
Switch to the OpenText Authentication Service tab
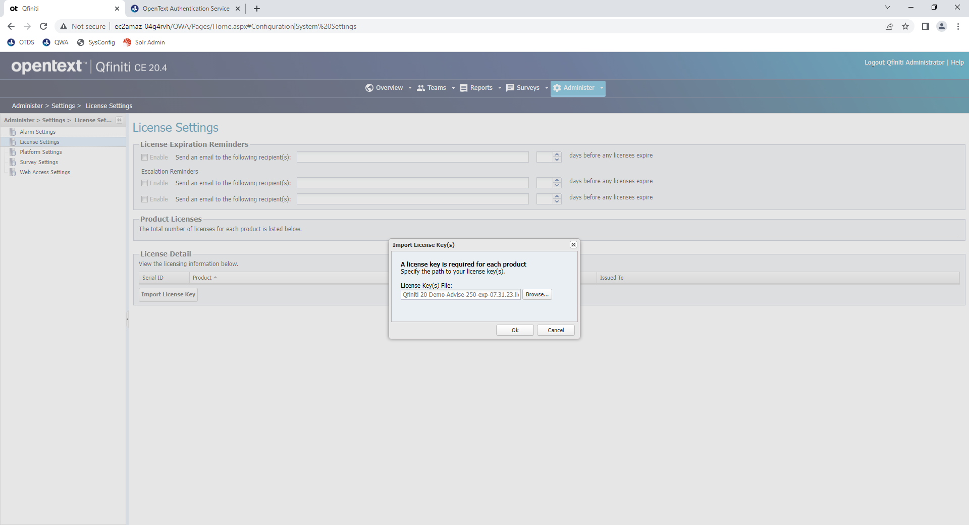click(x=182, y=9)
